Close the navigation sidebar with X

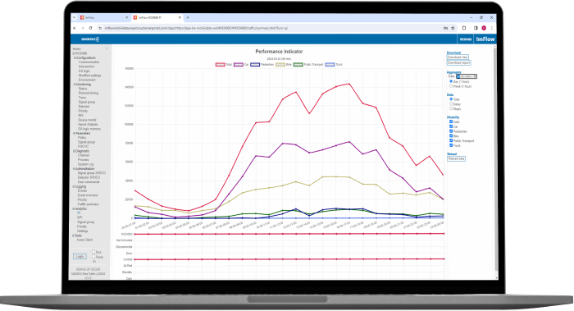coord(107,48)
